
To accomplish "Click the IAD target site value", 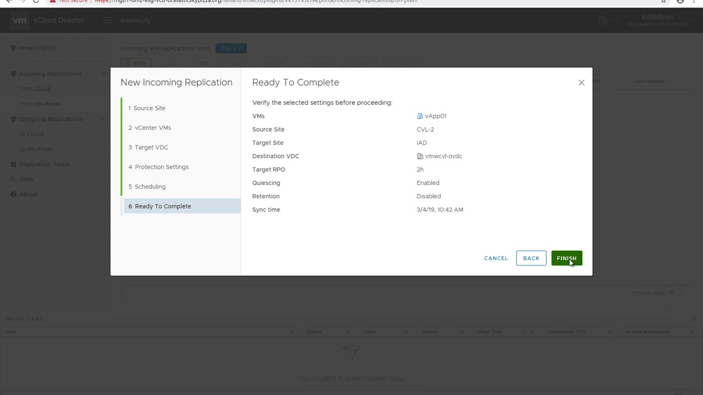I will pos(422,143).
